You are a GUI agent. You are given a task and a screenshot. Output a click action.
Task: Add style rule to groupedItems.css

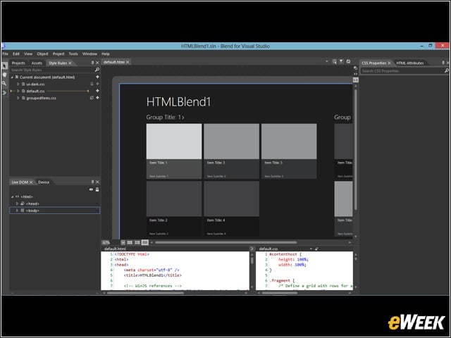pyautogui.click(x=97, y=98)
